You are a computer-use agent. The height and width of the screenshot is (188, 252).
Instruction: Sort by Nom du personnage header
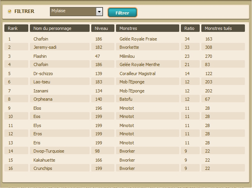tap(60, 28)
